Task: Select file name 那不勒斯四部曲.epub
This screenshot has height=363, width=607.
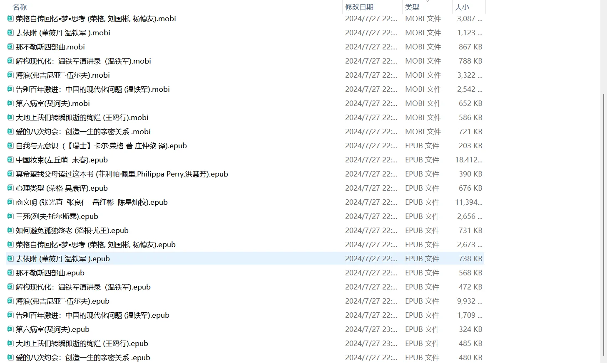Action: point(50,273)
